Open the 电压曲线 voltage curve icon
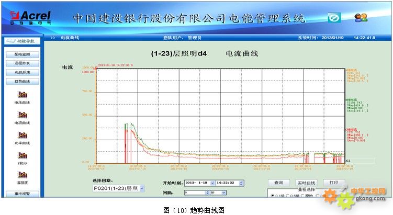Screen dimensions: 393x215 pyautogui.click(x=22, y=95)
